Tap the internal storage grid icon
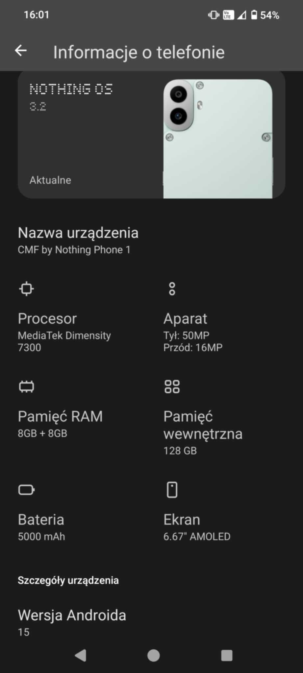The width and height of the screenshot is (303, 673). click(x=172, y=386)
